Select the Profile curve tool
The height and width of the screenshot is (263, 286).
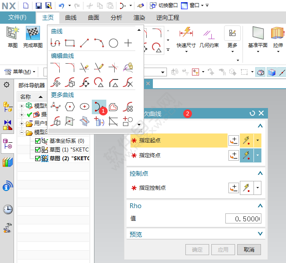[x=55, y=43]
